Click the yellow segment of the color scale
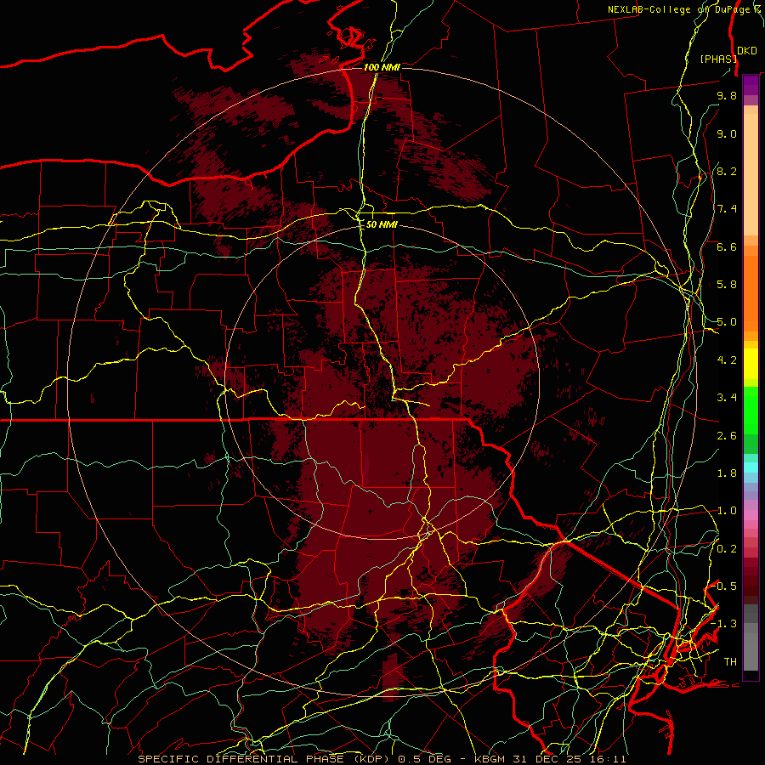Image resolution: width=765 pixels, height=765 pixels. point(751,364)
